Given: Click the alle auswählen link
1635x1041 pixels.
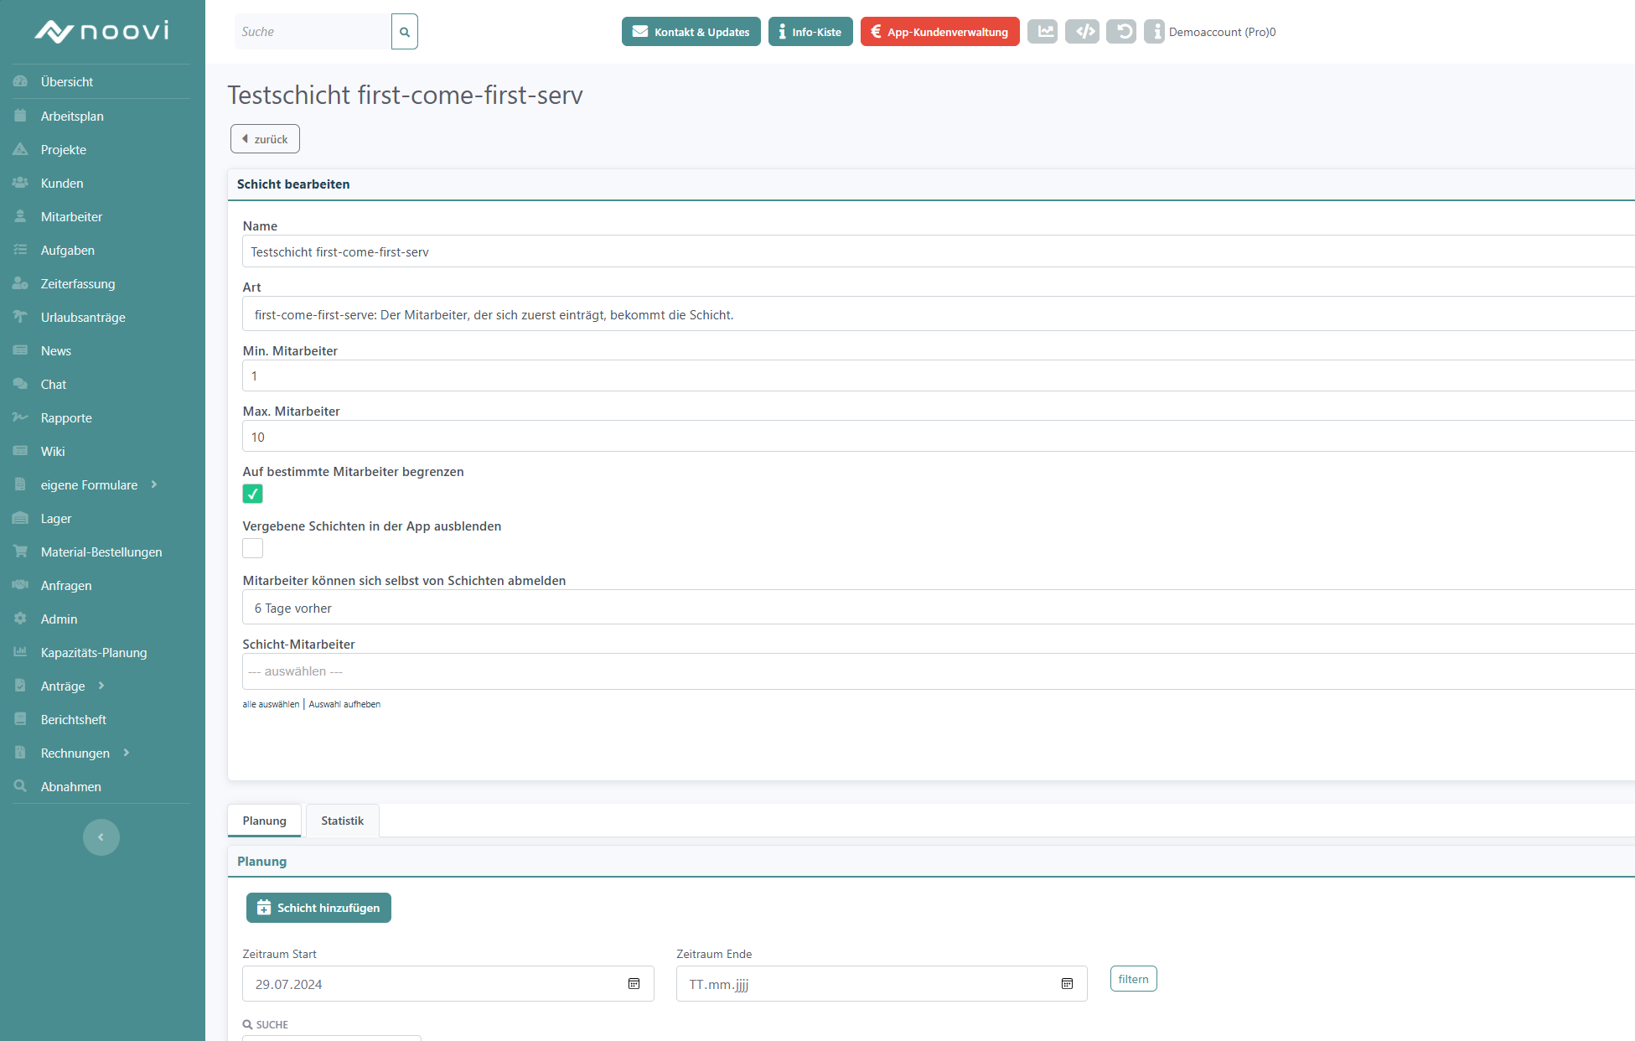Looking at the screenshot, I should tap(271, 704).
